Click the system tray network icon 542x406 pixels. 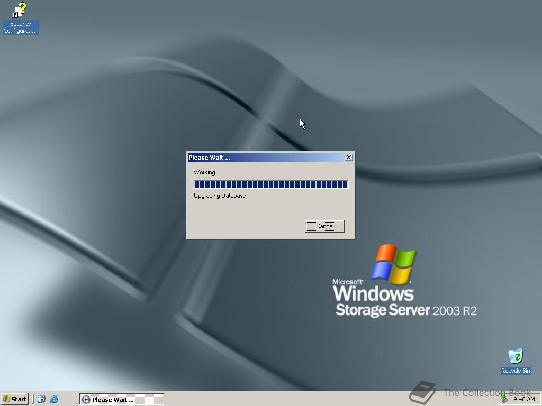pyautogui.click(x=504, y=400)
